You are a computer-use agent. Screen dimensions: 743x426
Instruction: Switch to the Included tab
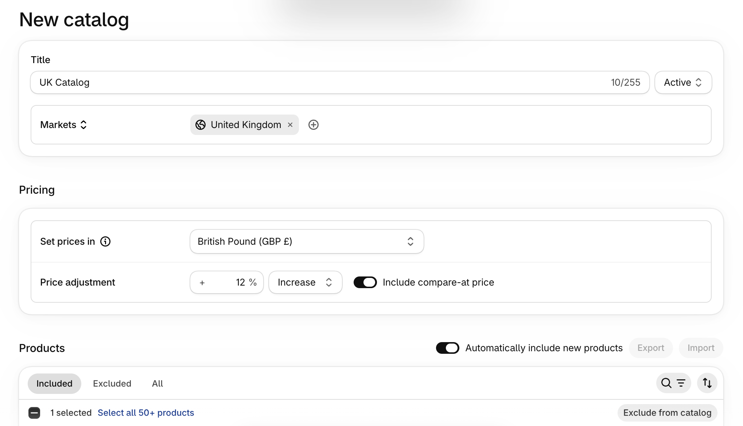pyautogui.click(x=54, y=384)
